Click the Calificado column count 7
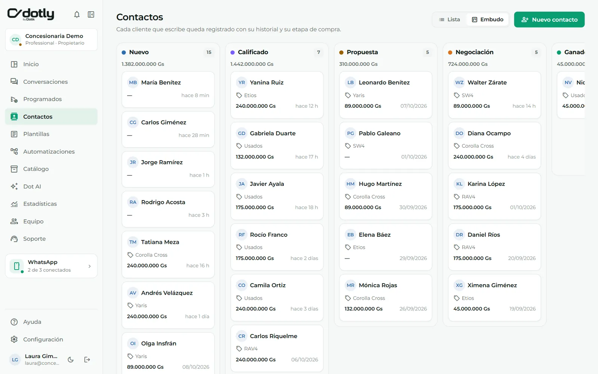The height and width of the screenshot is (374, 598). (318, 52)
